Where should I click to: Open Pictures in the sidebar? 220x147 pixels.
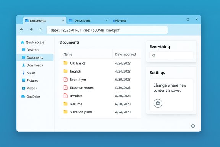point(32,80)
